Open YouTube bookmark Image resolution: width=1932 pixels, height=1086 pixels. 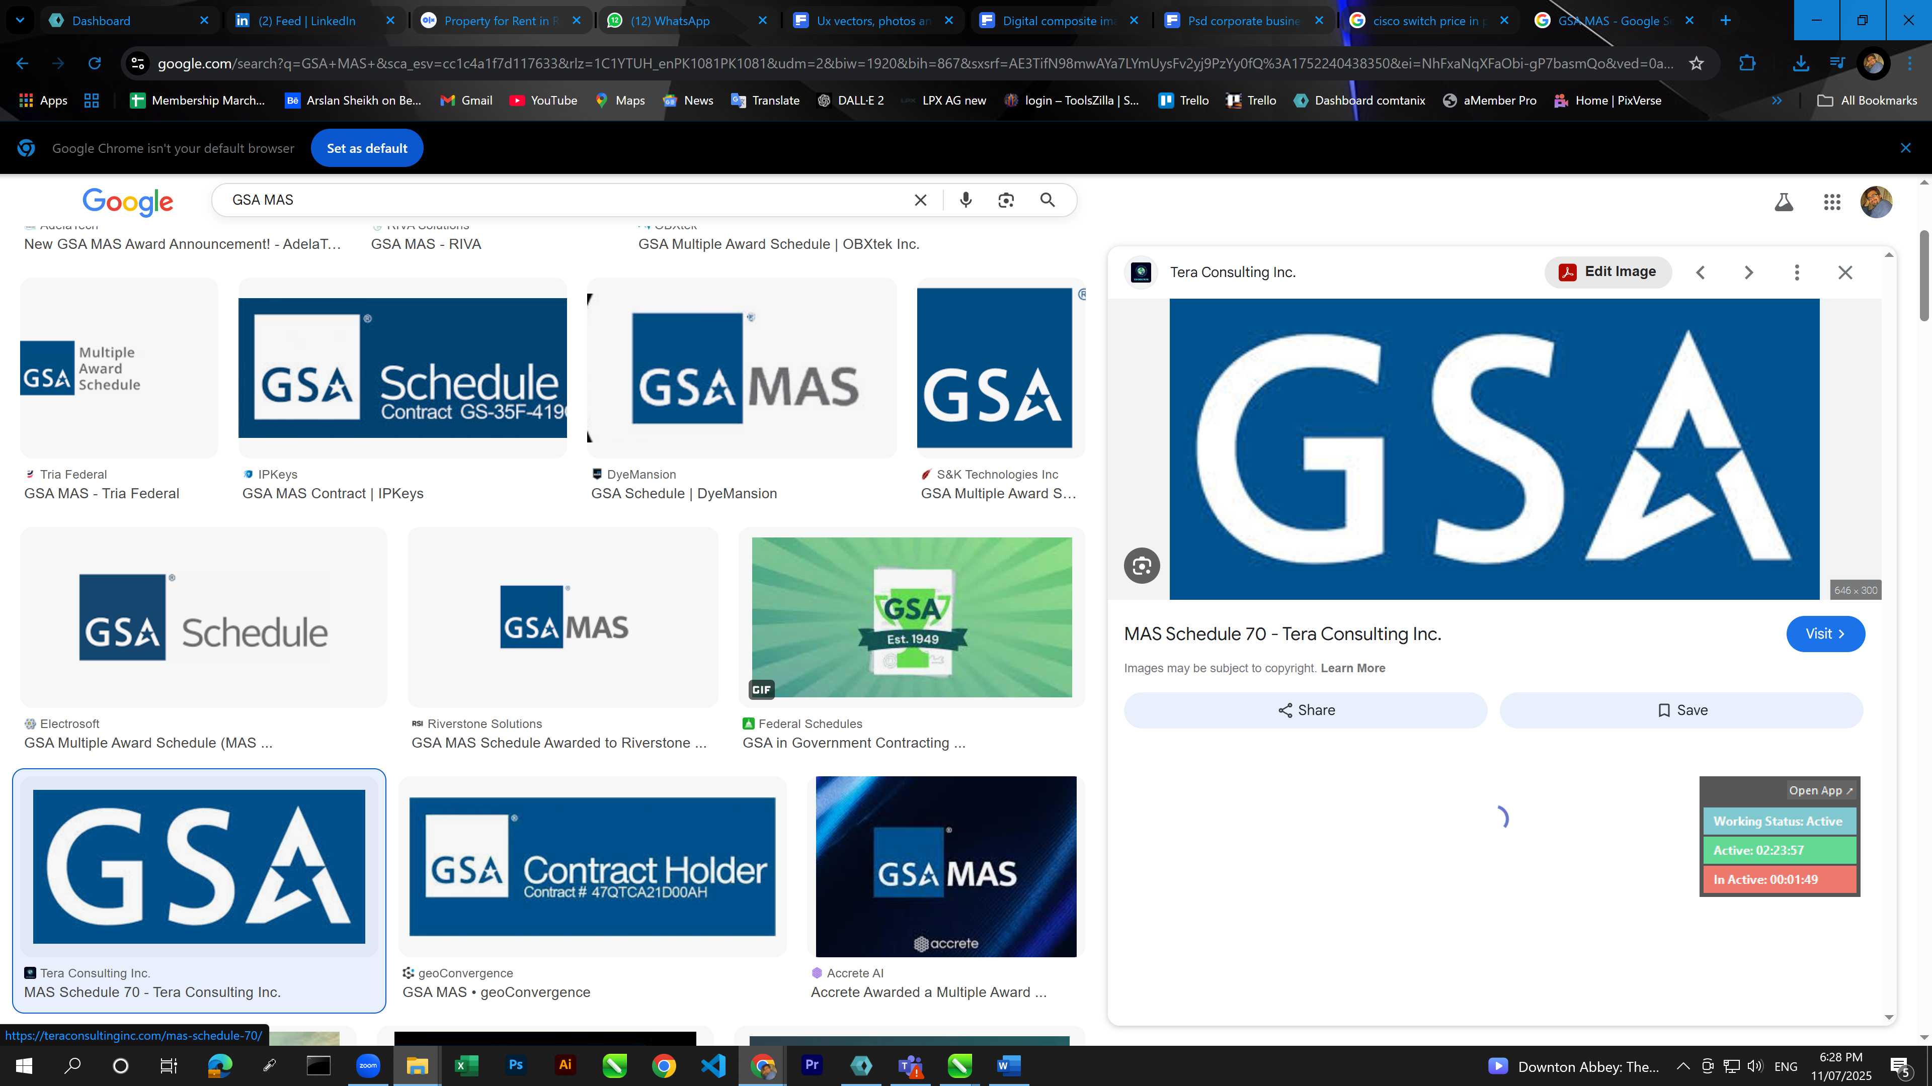pyautogui.click(x=544, y=101)
